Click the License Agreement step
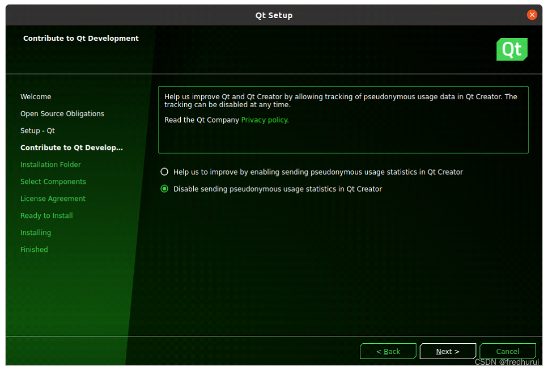 coord(53,199)
